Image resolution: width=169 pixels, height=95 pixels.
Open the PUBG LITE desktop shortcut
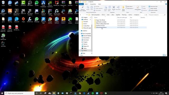(x=23, y=12)
